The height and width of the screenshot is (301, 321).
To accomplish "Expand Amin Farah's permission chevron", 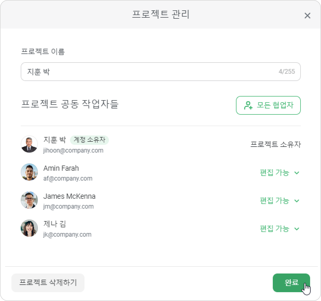I will click(297, 173).
